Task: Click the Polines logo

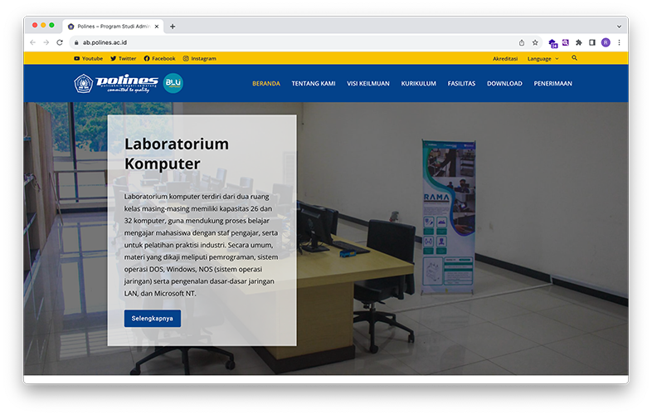Action: (x=116, y=83)
